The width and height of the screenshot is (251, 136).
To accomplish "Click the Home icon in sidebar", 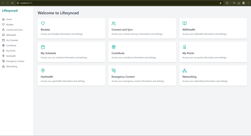I will coord(3,19).
